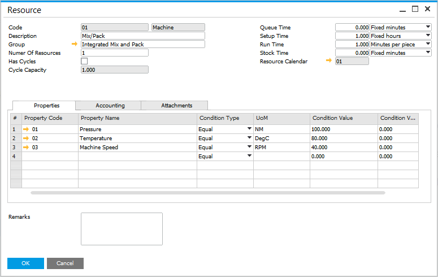Screen dimensions: 438x277
Task: Close the Resource window
Action: tap(427, 10)
